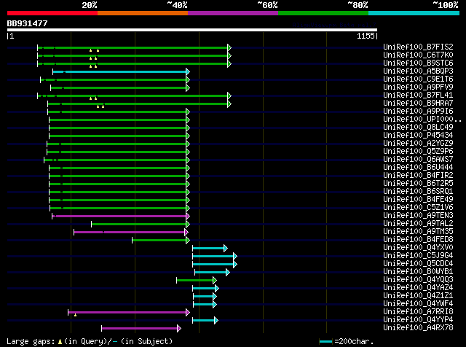Select the UniRef100_B6T2R5 label
Image resolution: width=466 pixels, height=347 pixels.
[x=418, y=184]
